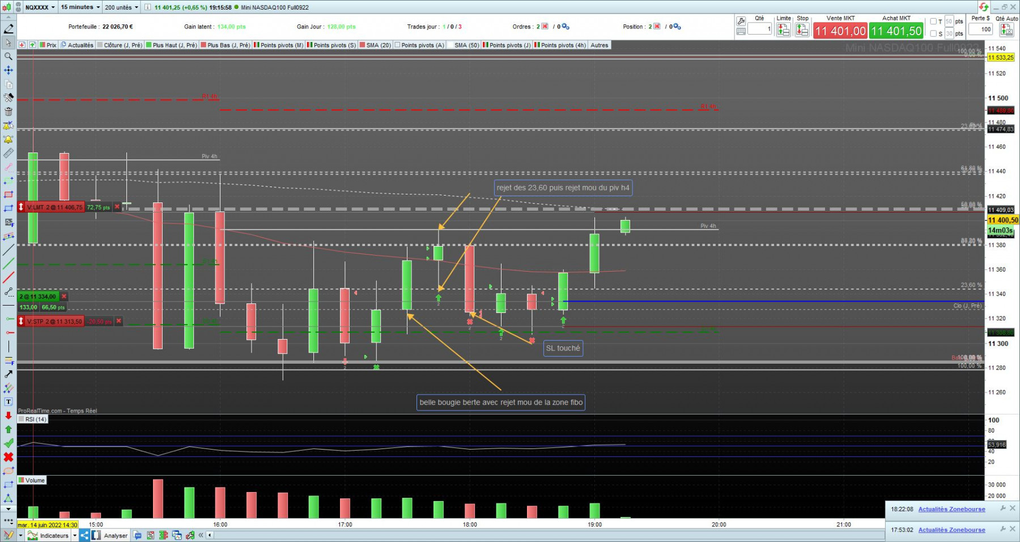Click the Qté quantity input field
Viewport: 1020px width, 542px height.
pos(759,28)
